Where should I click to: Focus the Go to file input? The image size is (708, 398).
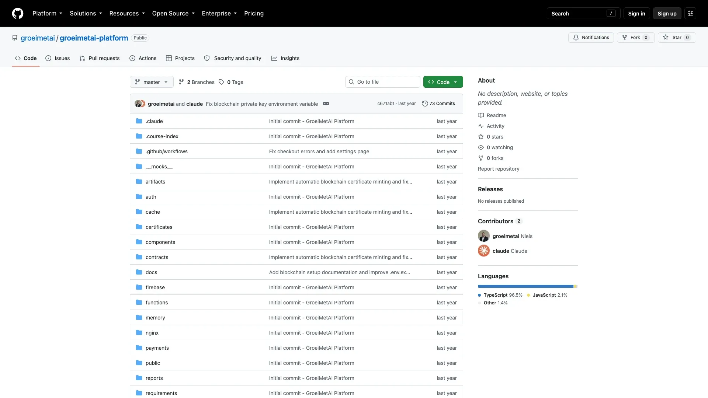click(x=383, y=82)
